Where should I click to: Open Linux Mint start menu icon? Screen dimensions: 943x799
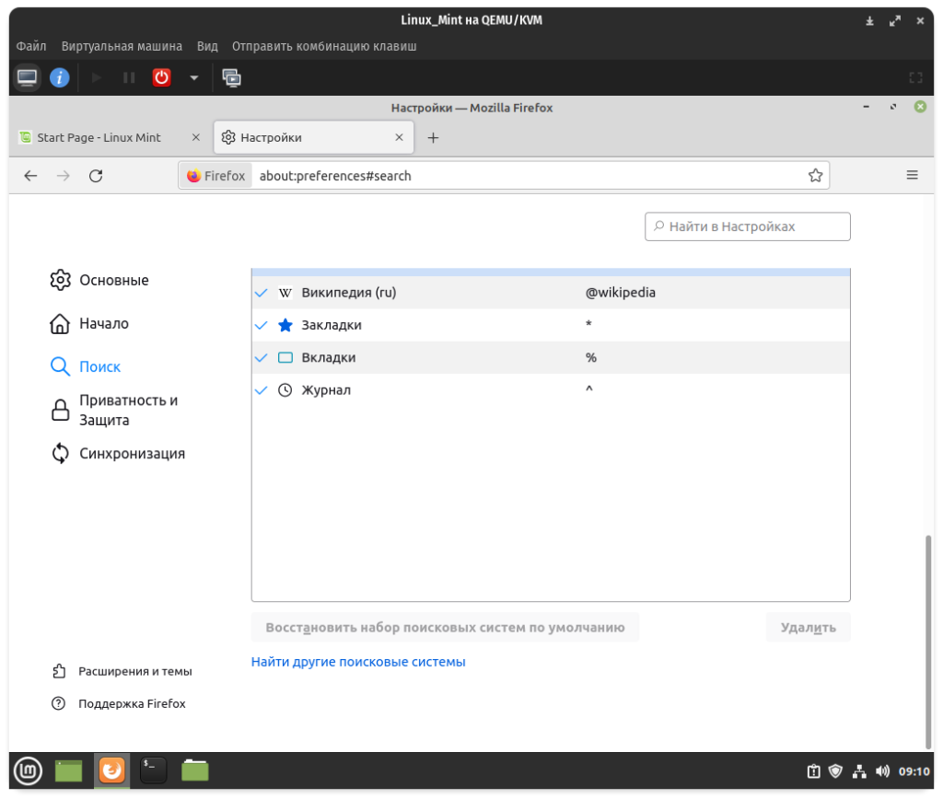(28, 770)
